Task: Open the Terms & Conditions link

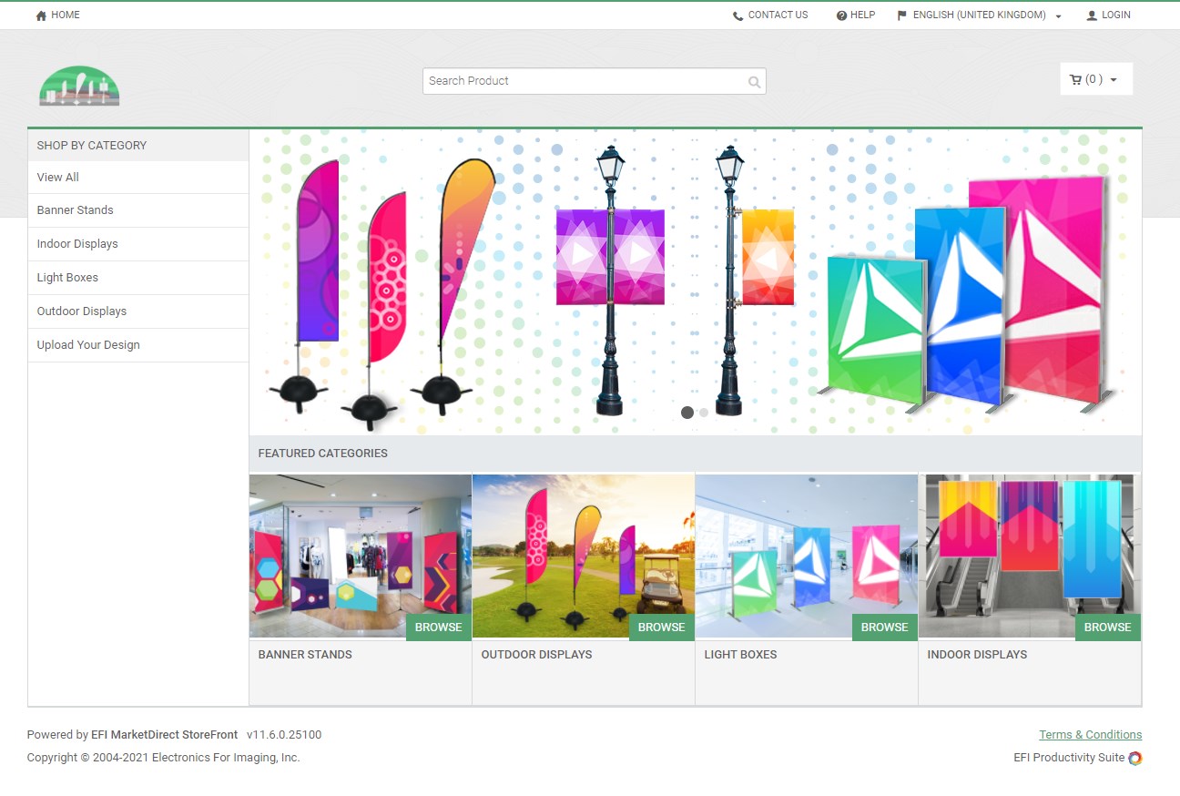Action: point(1090,735)
